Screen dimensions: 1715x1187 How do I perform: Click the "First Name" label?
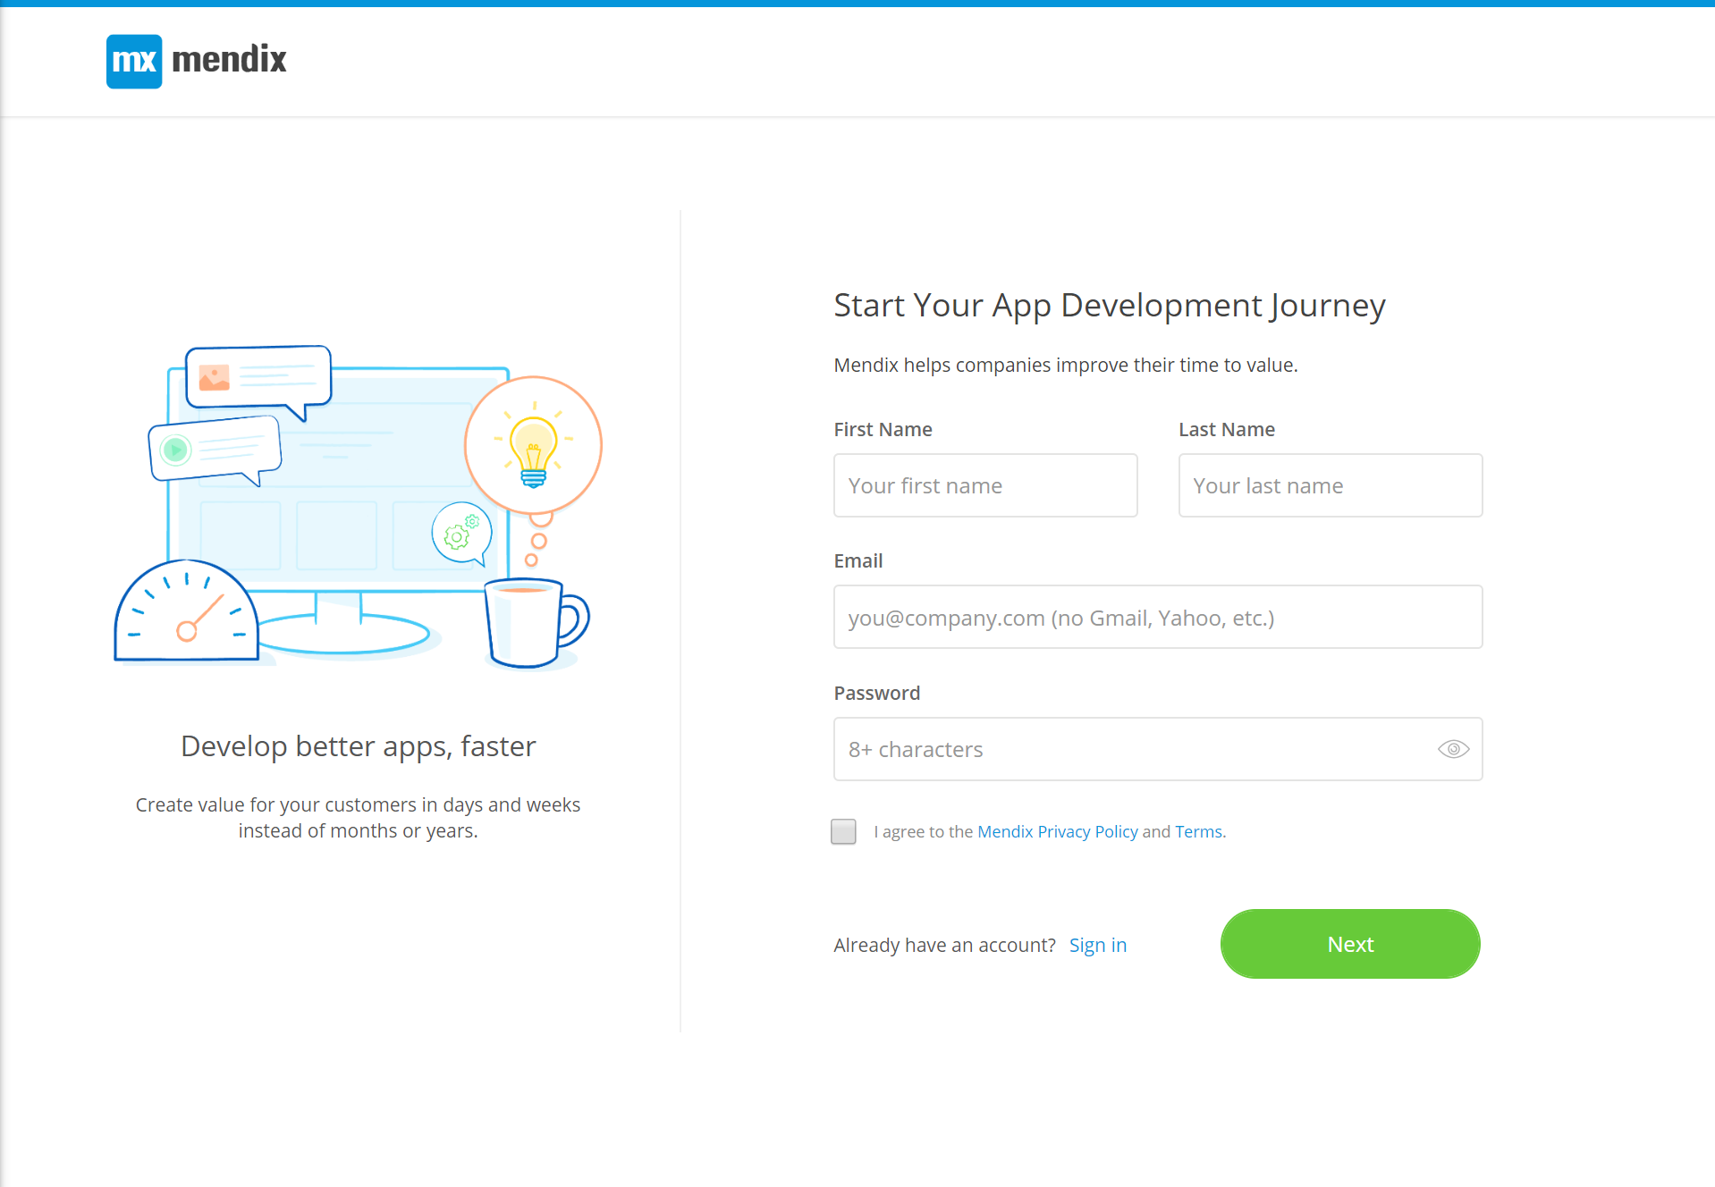[x=883, y=429]
